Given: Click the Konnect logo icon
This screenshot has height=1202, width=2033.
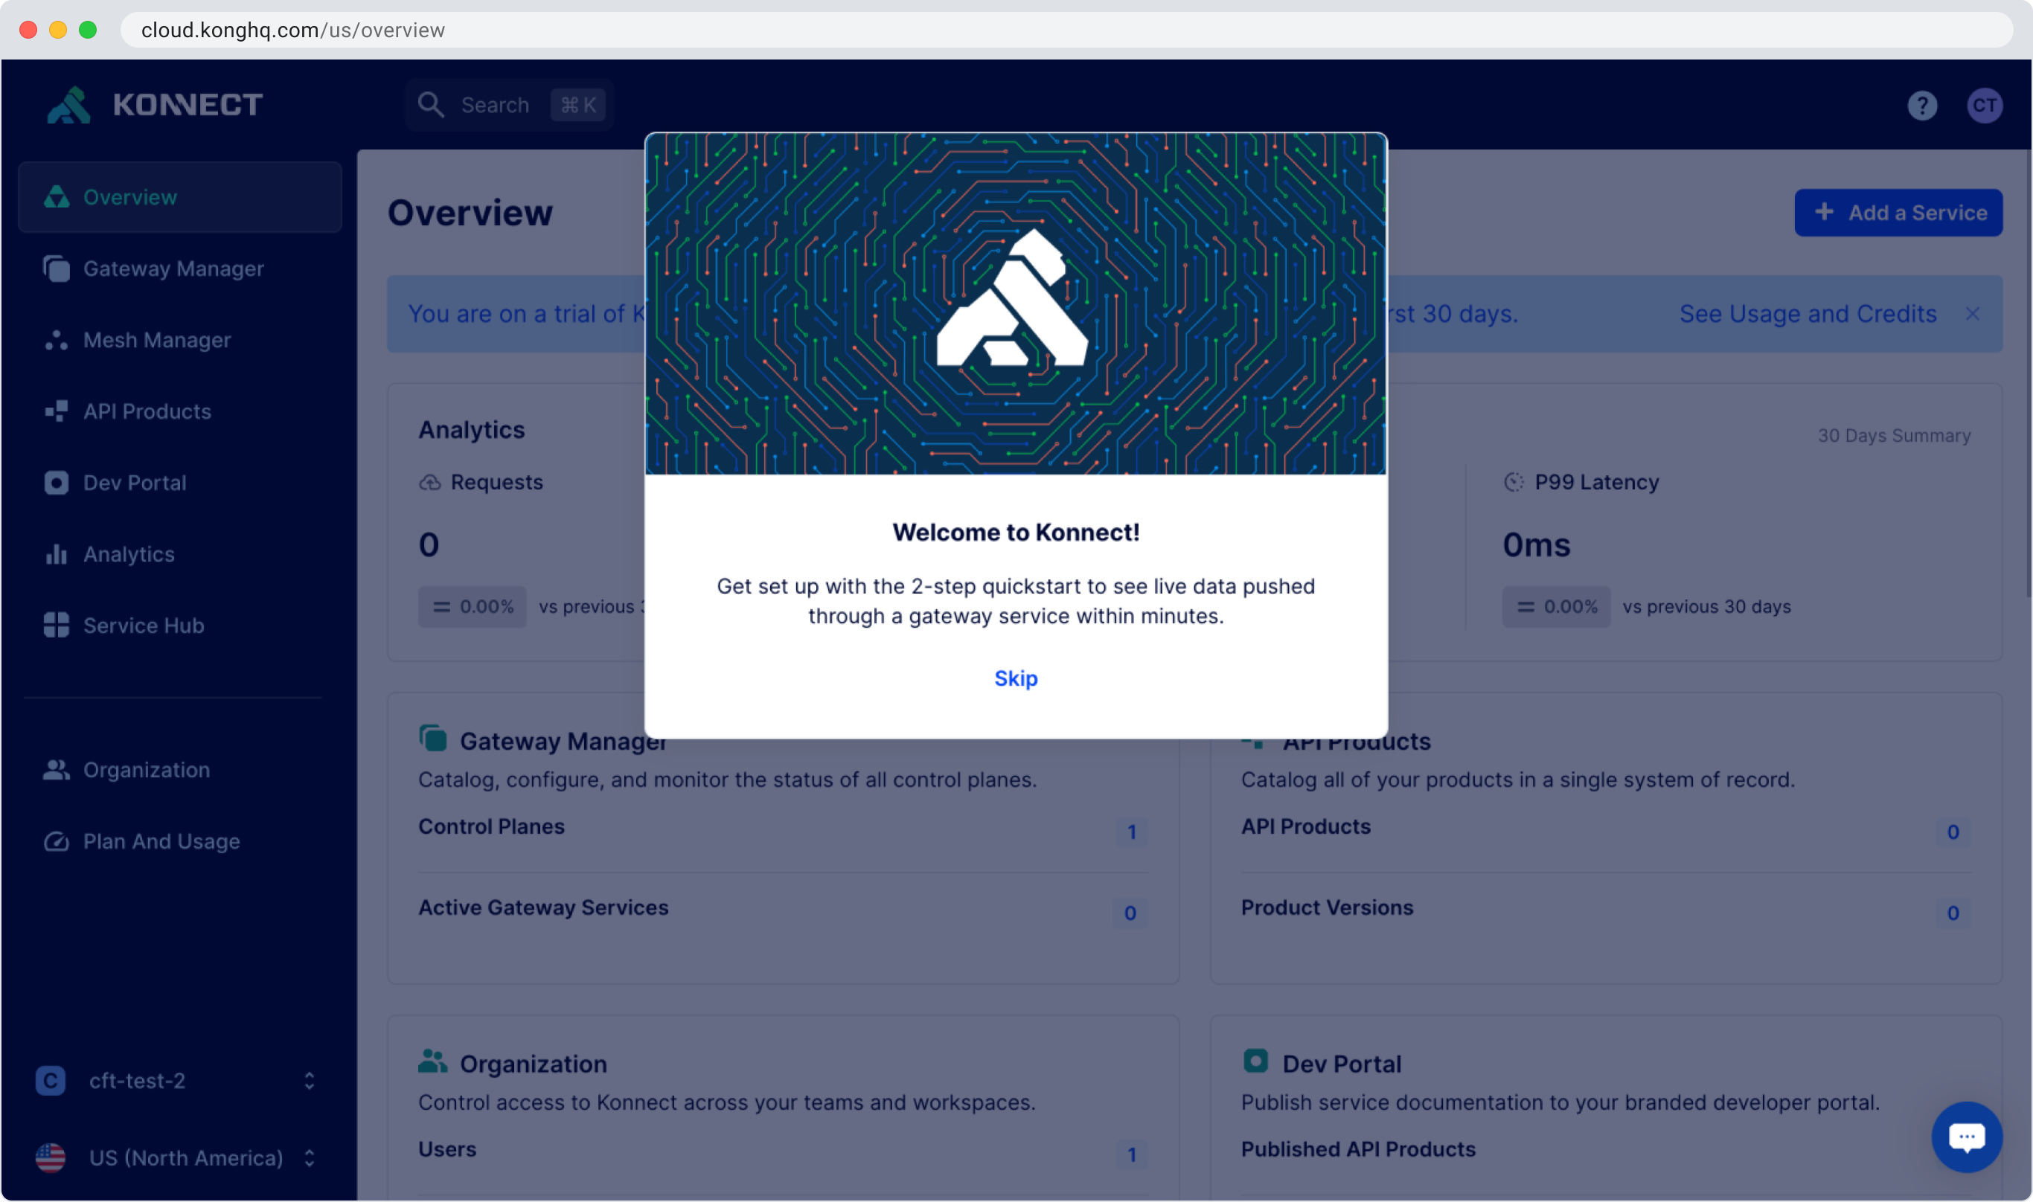Looking at the screenshot, I should (69, 106).
